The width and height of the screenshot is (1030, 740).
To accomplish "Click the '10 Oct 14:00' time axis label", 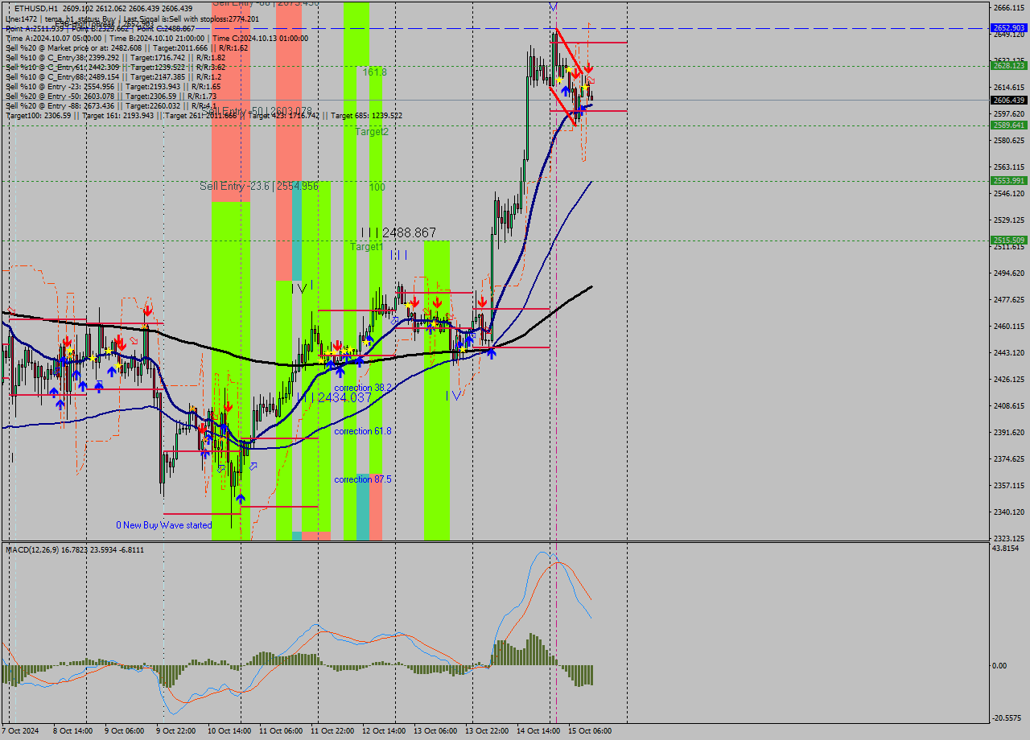I will click(228, 731).
